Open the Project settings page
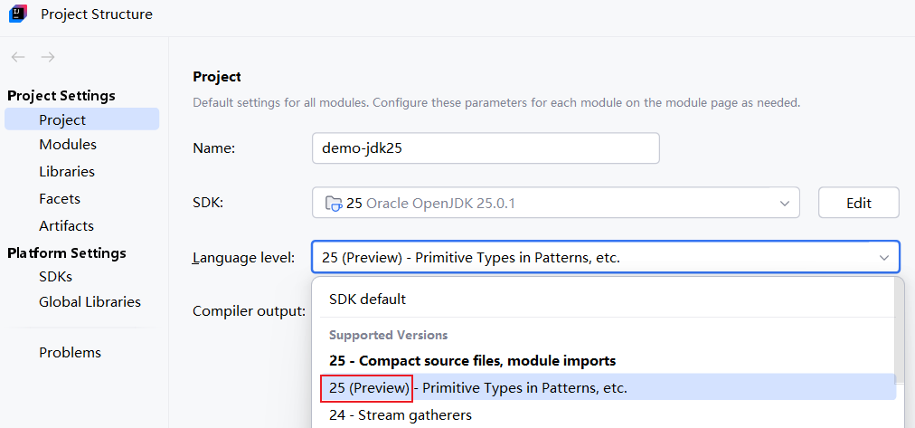 [62, 119]
